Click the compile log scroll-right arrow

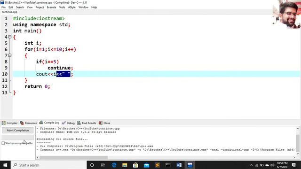pos(294,157)
